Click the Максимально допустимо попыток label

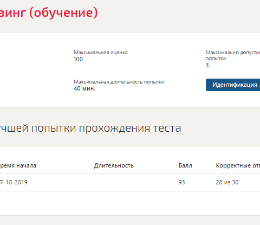click(233, 55)
